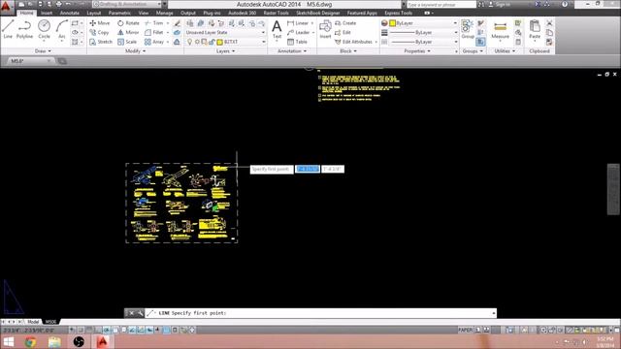The image size is (621, 349).
Task: Choose the Scale tool
Action: pos(127,42)
